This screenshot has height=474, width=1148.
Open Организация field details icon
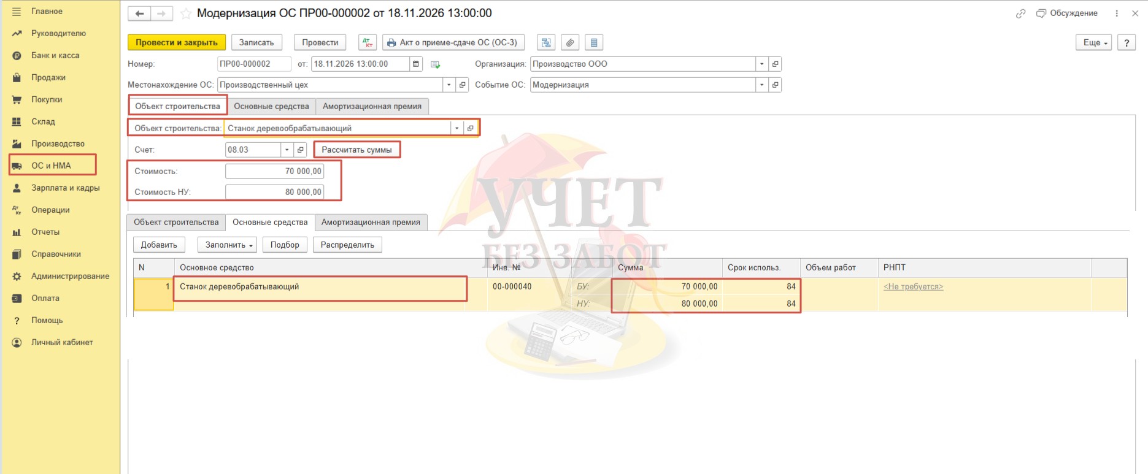775,64
